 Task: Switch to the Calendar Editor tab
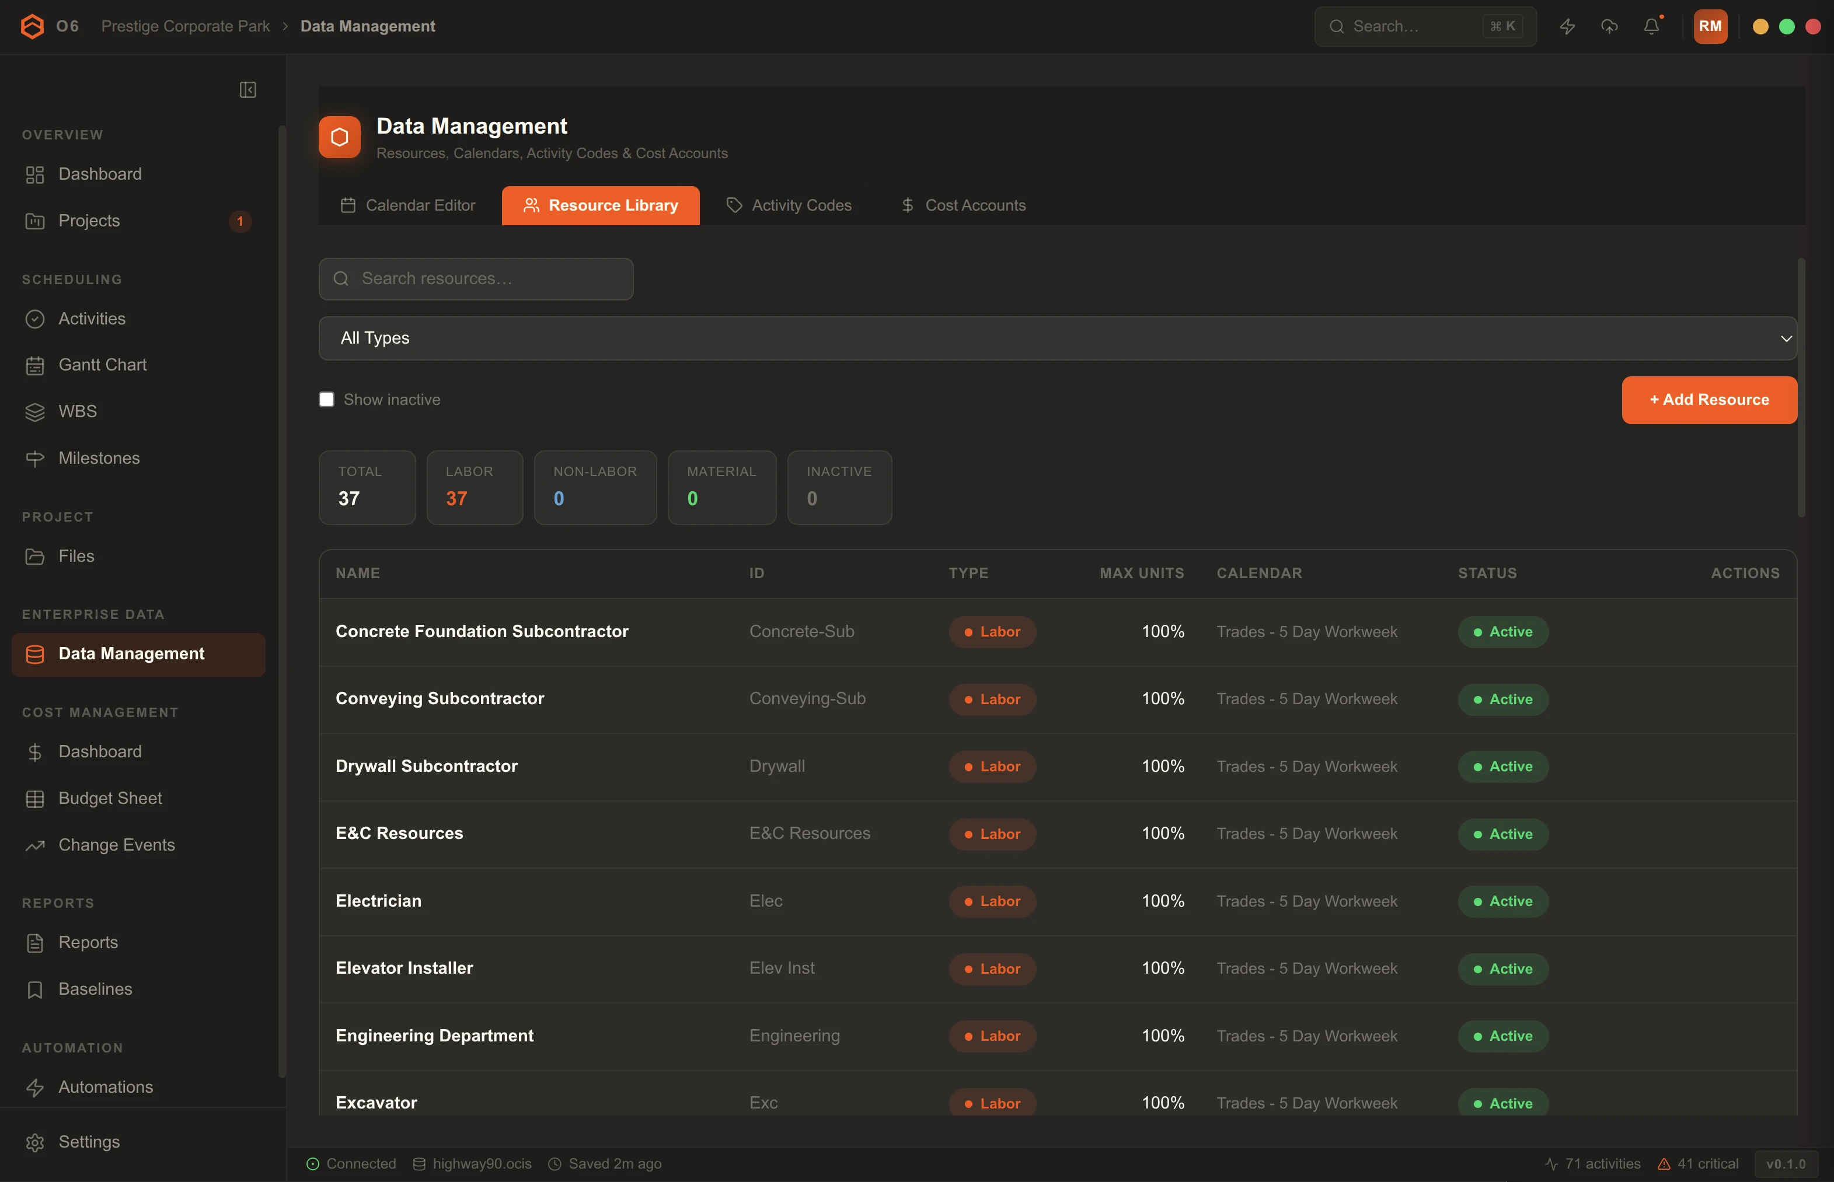(407, 206)
